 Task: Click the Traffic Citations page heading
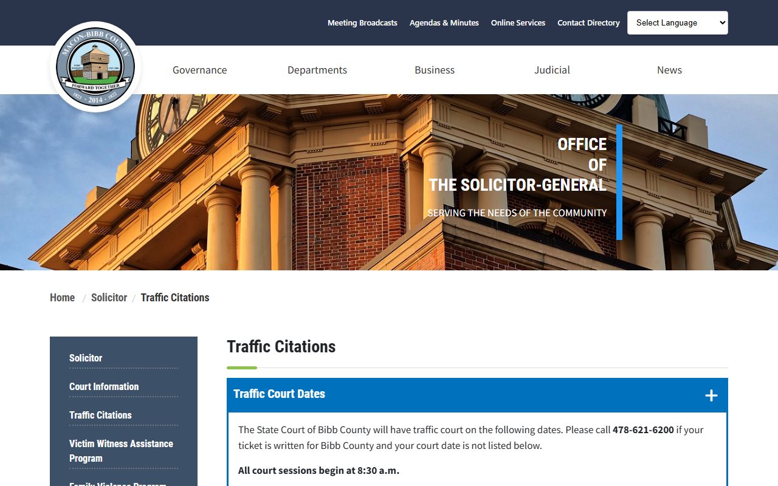click(x=281, y=346)
